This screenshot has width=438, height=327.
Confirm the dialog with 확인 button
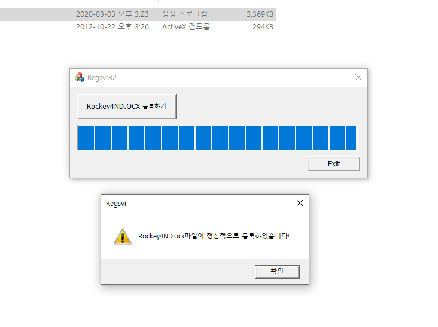tap(277, 272)
